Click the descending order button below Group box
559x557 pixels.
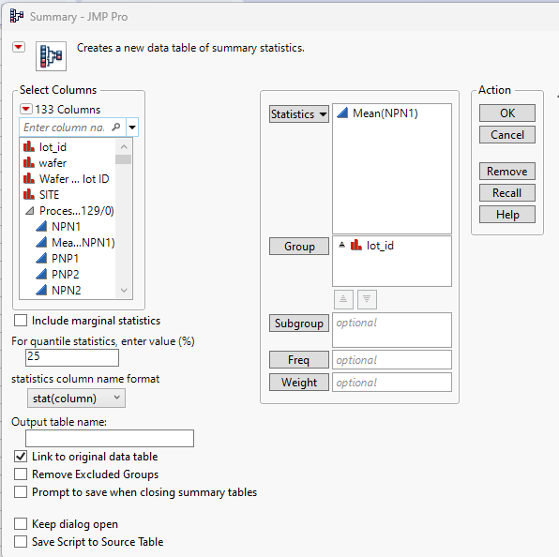(x=367, y=299)
